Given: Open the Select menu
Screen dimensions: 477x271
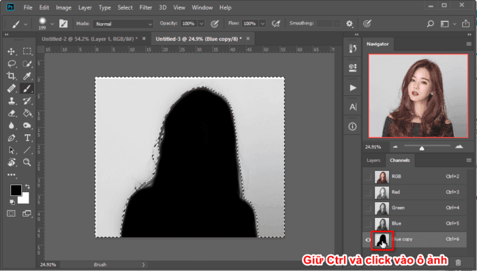Looking at the screenshot, I should click(x=125, y=7).
